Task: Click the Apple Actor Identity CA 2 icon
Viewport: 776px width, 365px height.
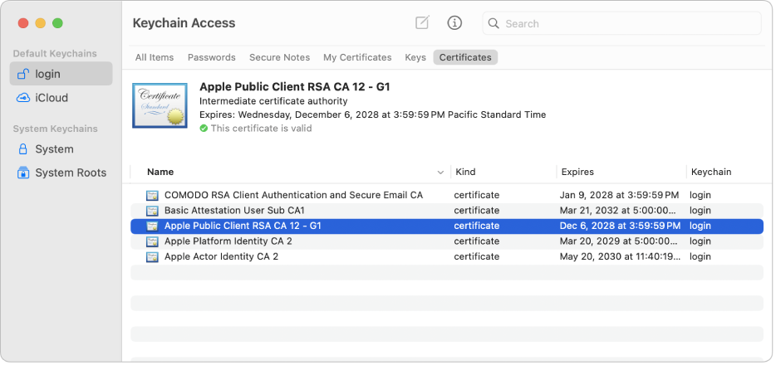Action: click(x=152, y=257)
